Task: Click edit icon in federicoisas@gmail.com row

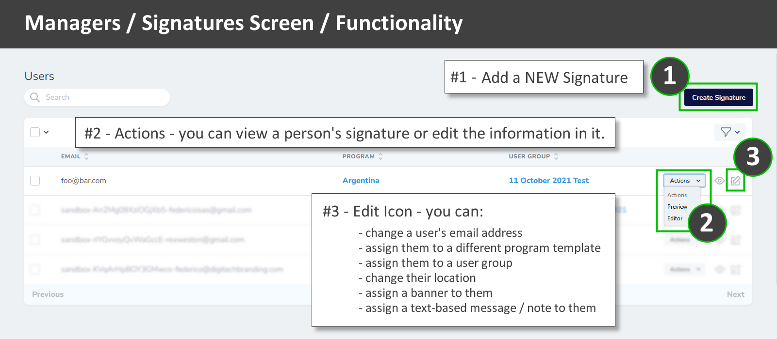Action: coord(736,210)
